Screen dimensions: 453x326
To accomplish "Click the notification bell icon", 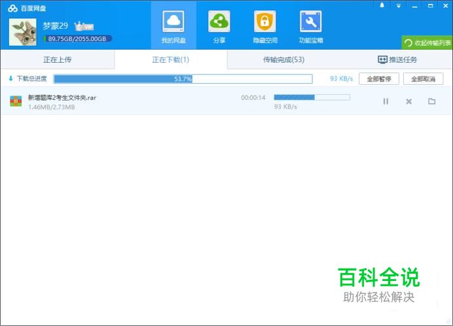I will coord(382,5).
